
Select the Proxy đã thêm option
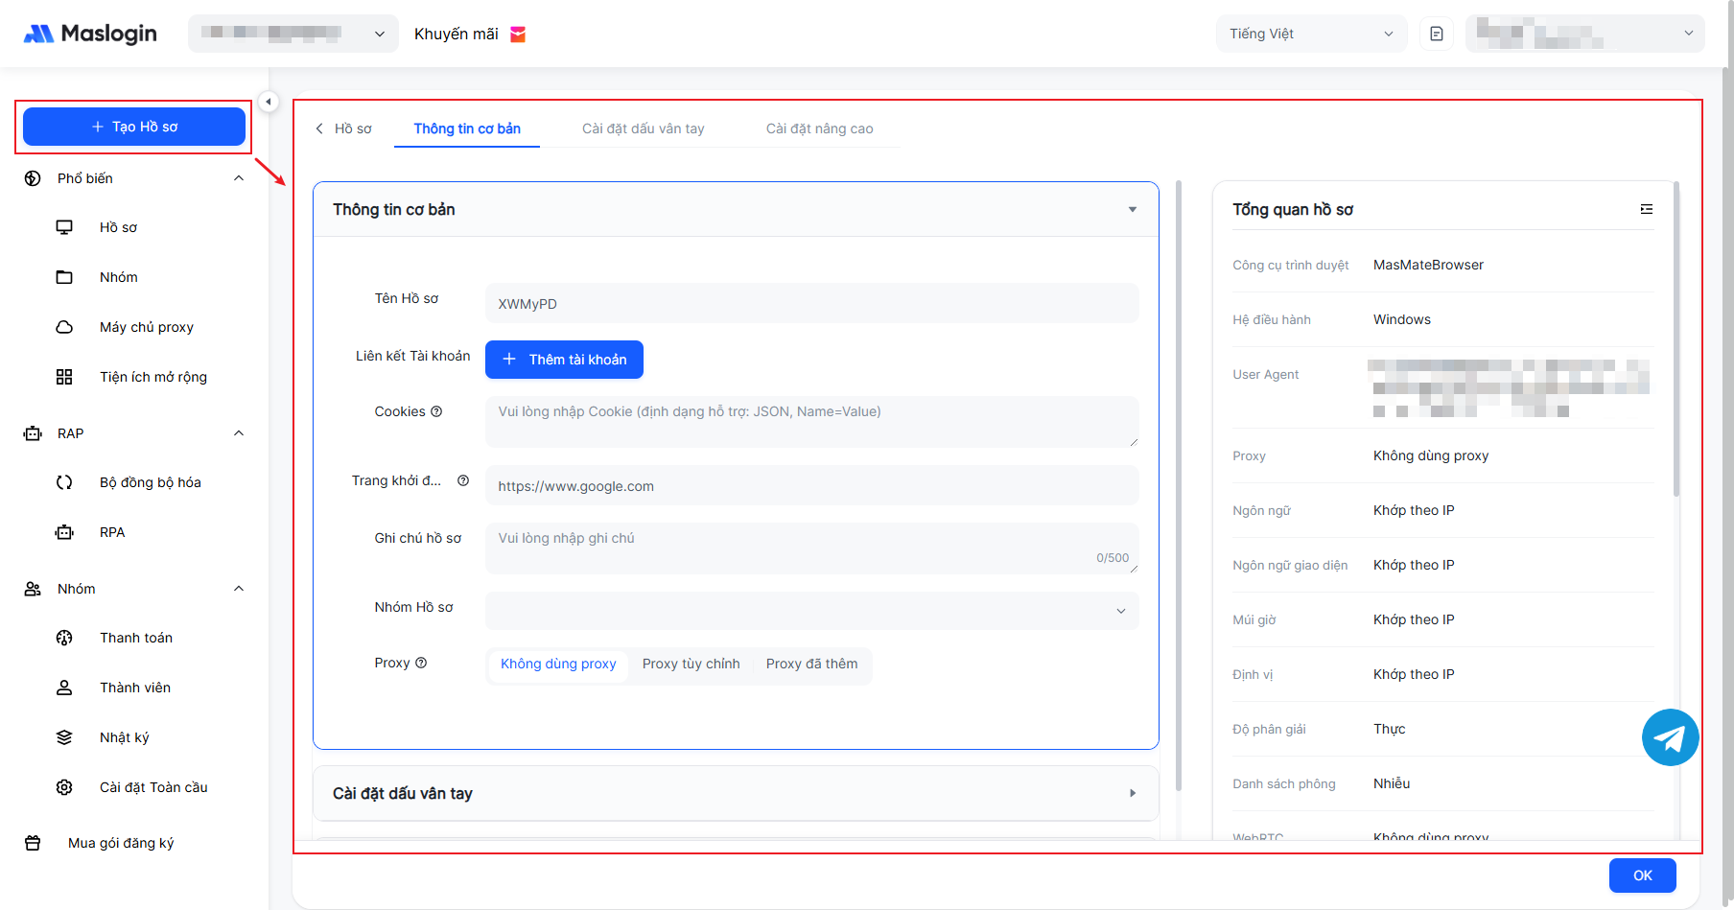[x=811, y=664]
